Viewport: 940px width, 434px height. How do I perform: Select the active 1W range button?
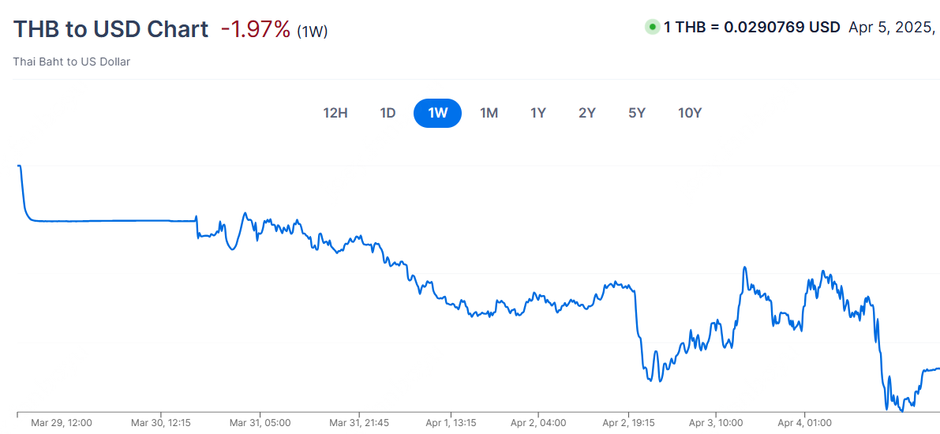tap(437, 113)
